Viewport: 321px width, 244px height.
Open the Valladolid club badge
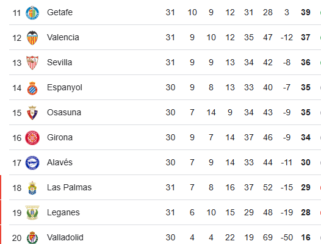(x=32, y=237)
